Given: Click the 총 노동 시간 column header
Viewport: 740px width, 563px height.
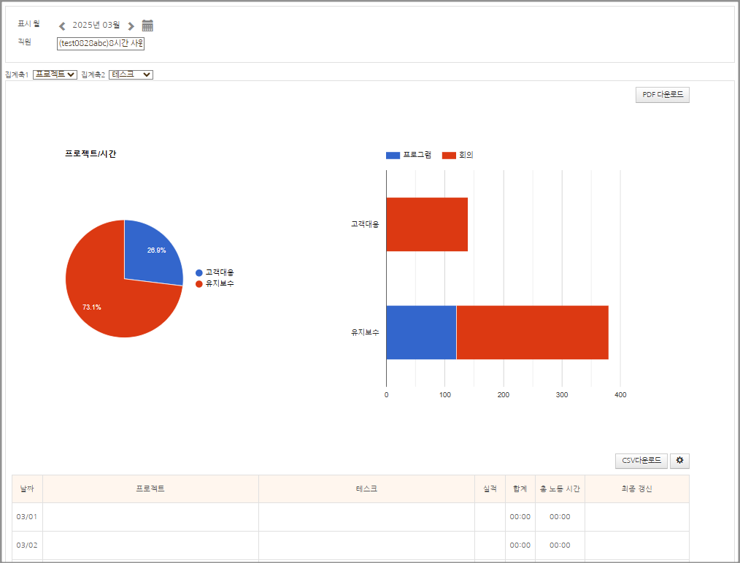Looking at the screenshot, I should [560, 489].
